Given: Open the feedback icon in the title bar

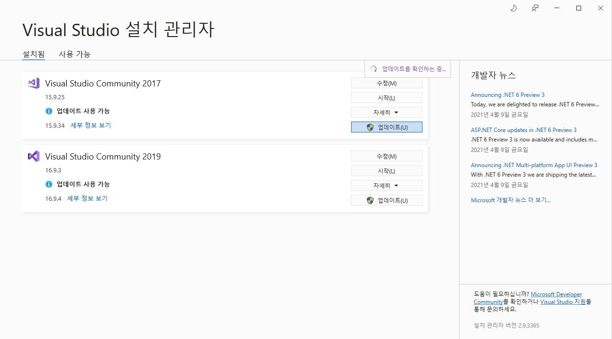Looking at the screenshot, I should click(x=535, y=8).
